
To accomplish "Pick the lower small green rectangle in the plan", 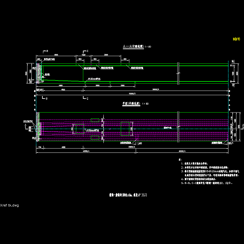I will tap(95, 138).
